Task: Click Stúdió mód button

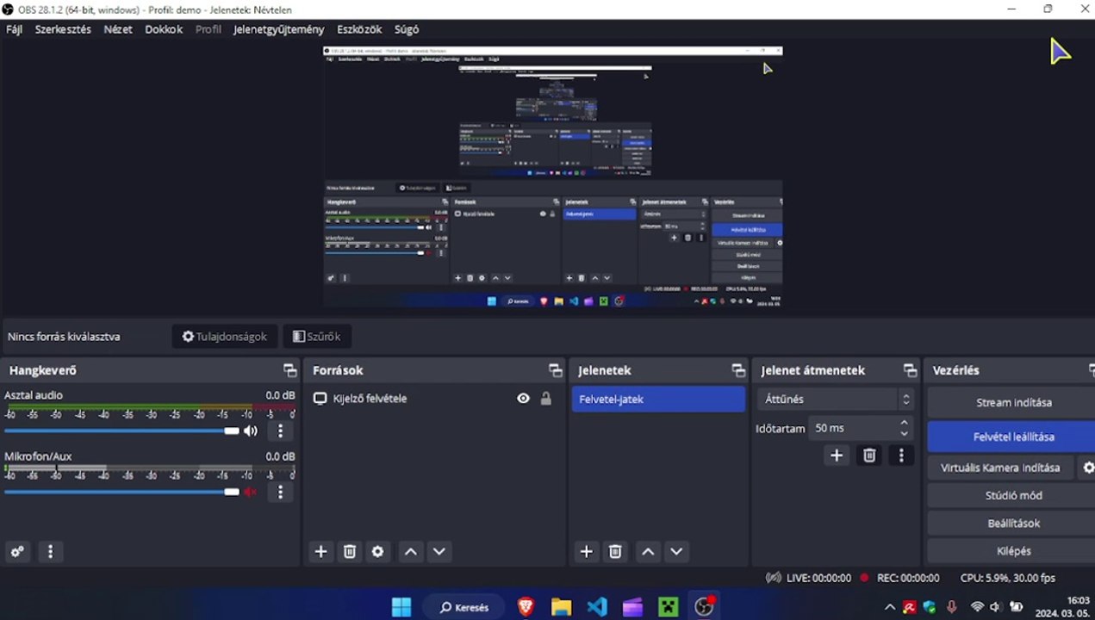Action: click(x=1013, y=495)
